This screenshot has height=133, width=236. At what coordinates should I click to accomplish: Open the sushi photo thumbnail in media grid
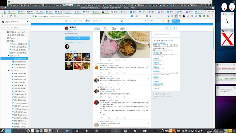77,66
